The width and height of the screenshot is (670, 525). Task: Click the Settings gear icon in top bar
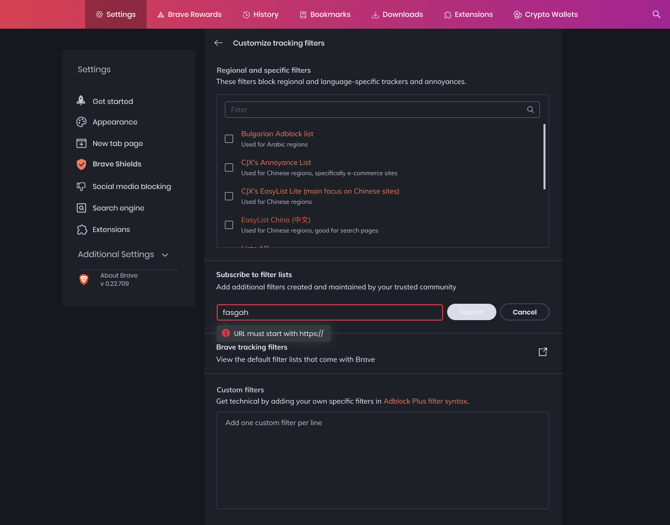pyautogui.click(x=99, y=14)
